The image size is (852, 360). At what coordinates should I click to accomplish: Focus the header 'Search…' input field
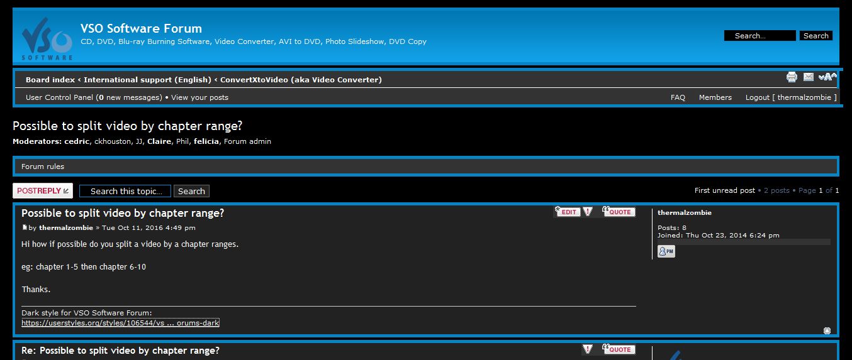click(760, 36)
